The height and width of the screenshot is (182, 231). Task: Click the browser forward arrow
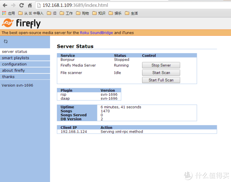13,5
